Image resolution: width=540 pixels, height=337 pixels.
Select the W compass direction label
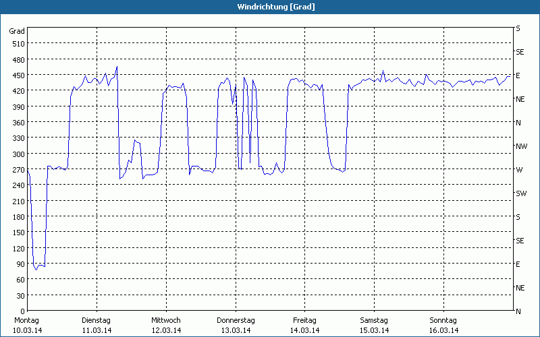[519, 170]
